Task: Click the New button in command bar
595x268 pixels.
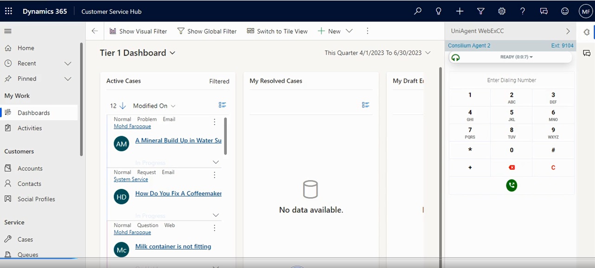Action: pos(329,31)
